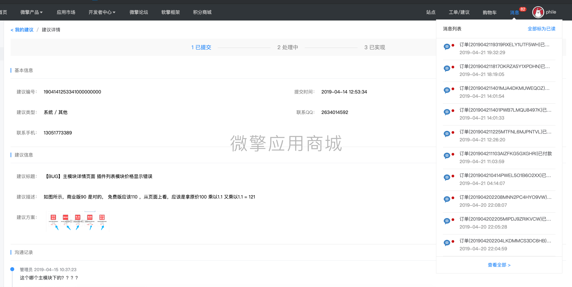Click the message icon for order 201904211225
This screenshot has height=287, width=572.
(x=447, y=134)
